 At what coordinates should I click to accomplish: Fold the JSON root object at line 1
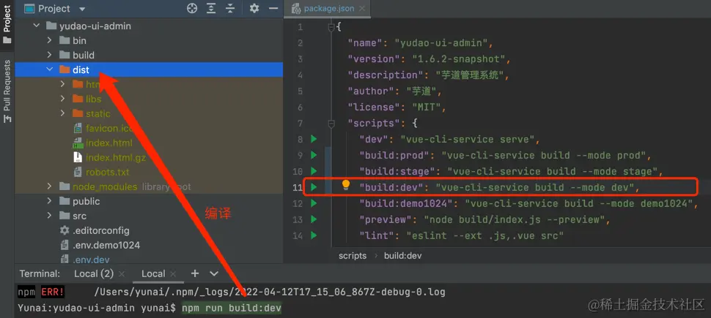click(331, 27)
